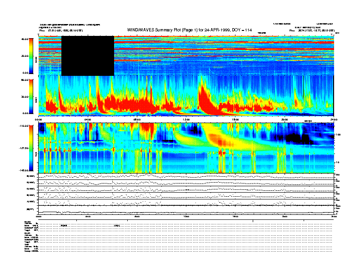Click the 04:00 tick label below RAD1 spectrogram
Screen dimensions: 360x278
click(x=88, y=119)
